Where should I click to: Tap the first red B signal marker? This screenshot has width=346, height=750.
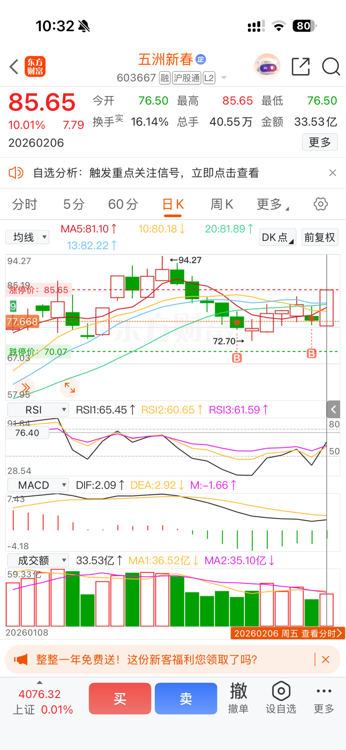(x=237, y=358)
